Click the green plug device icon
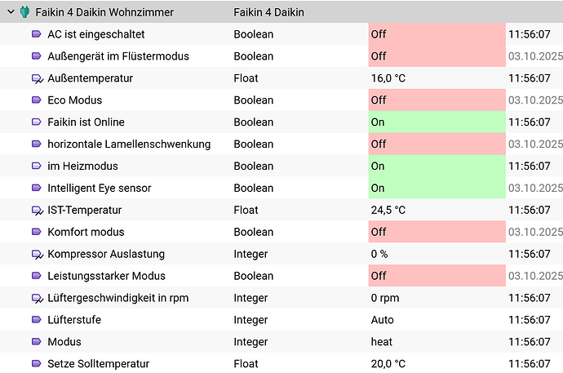Image resolution: width=563 pixels, height=373 pixels. (x=24, y=12)
